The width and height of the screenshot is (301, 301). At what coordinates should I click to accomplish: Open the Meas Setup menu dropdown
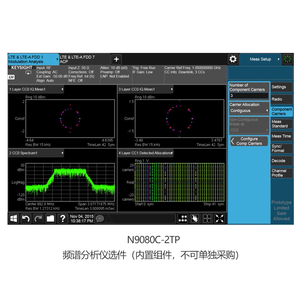click(260, 59)
